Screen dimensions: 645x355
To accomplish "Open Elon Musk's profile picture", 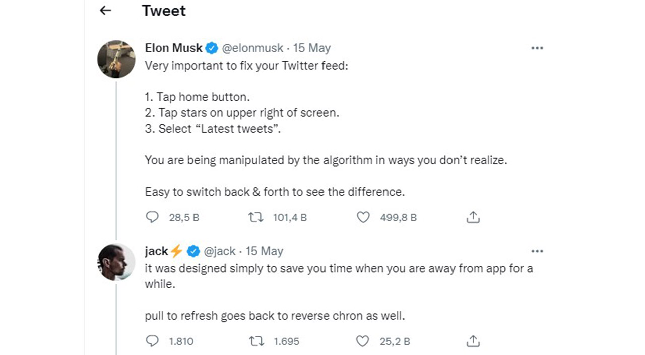I will coord(116,59).
